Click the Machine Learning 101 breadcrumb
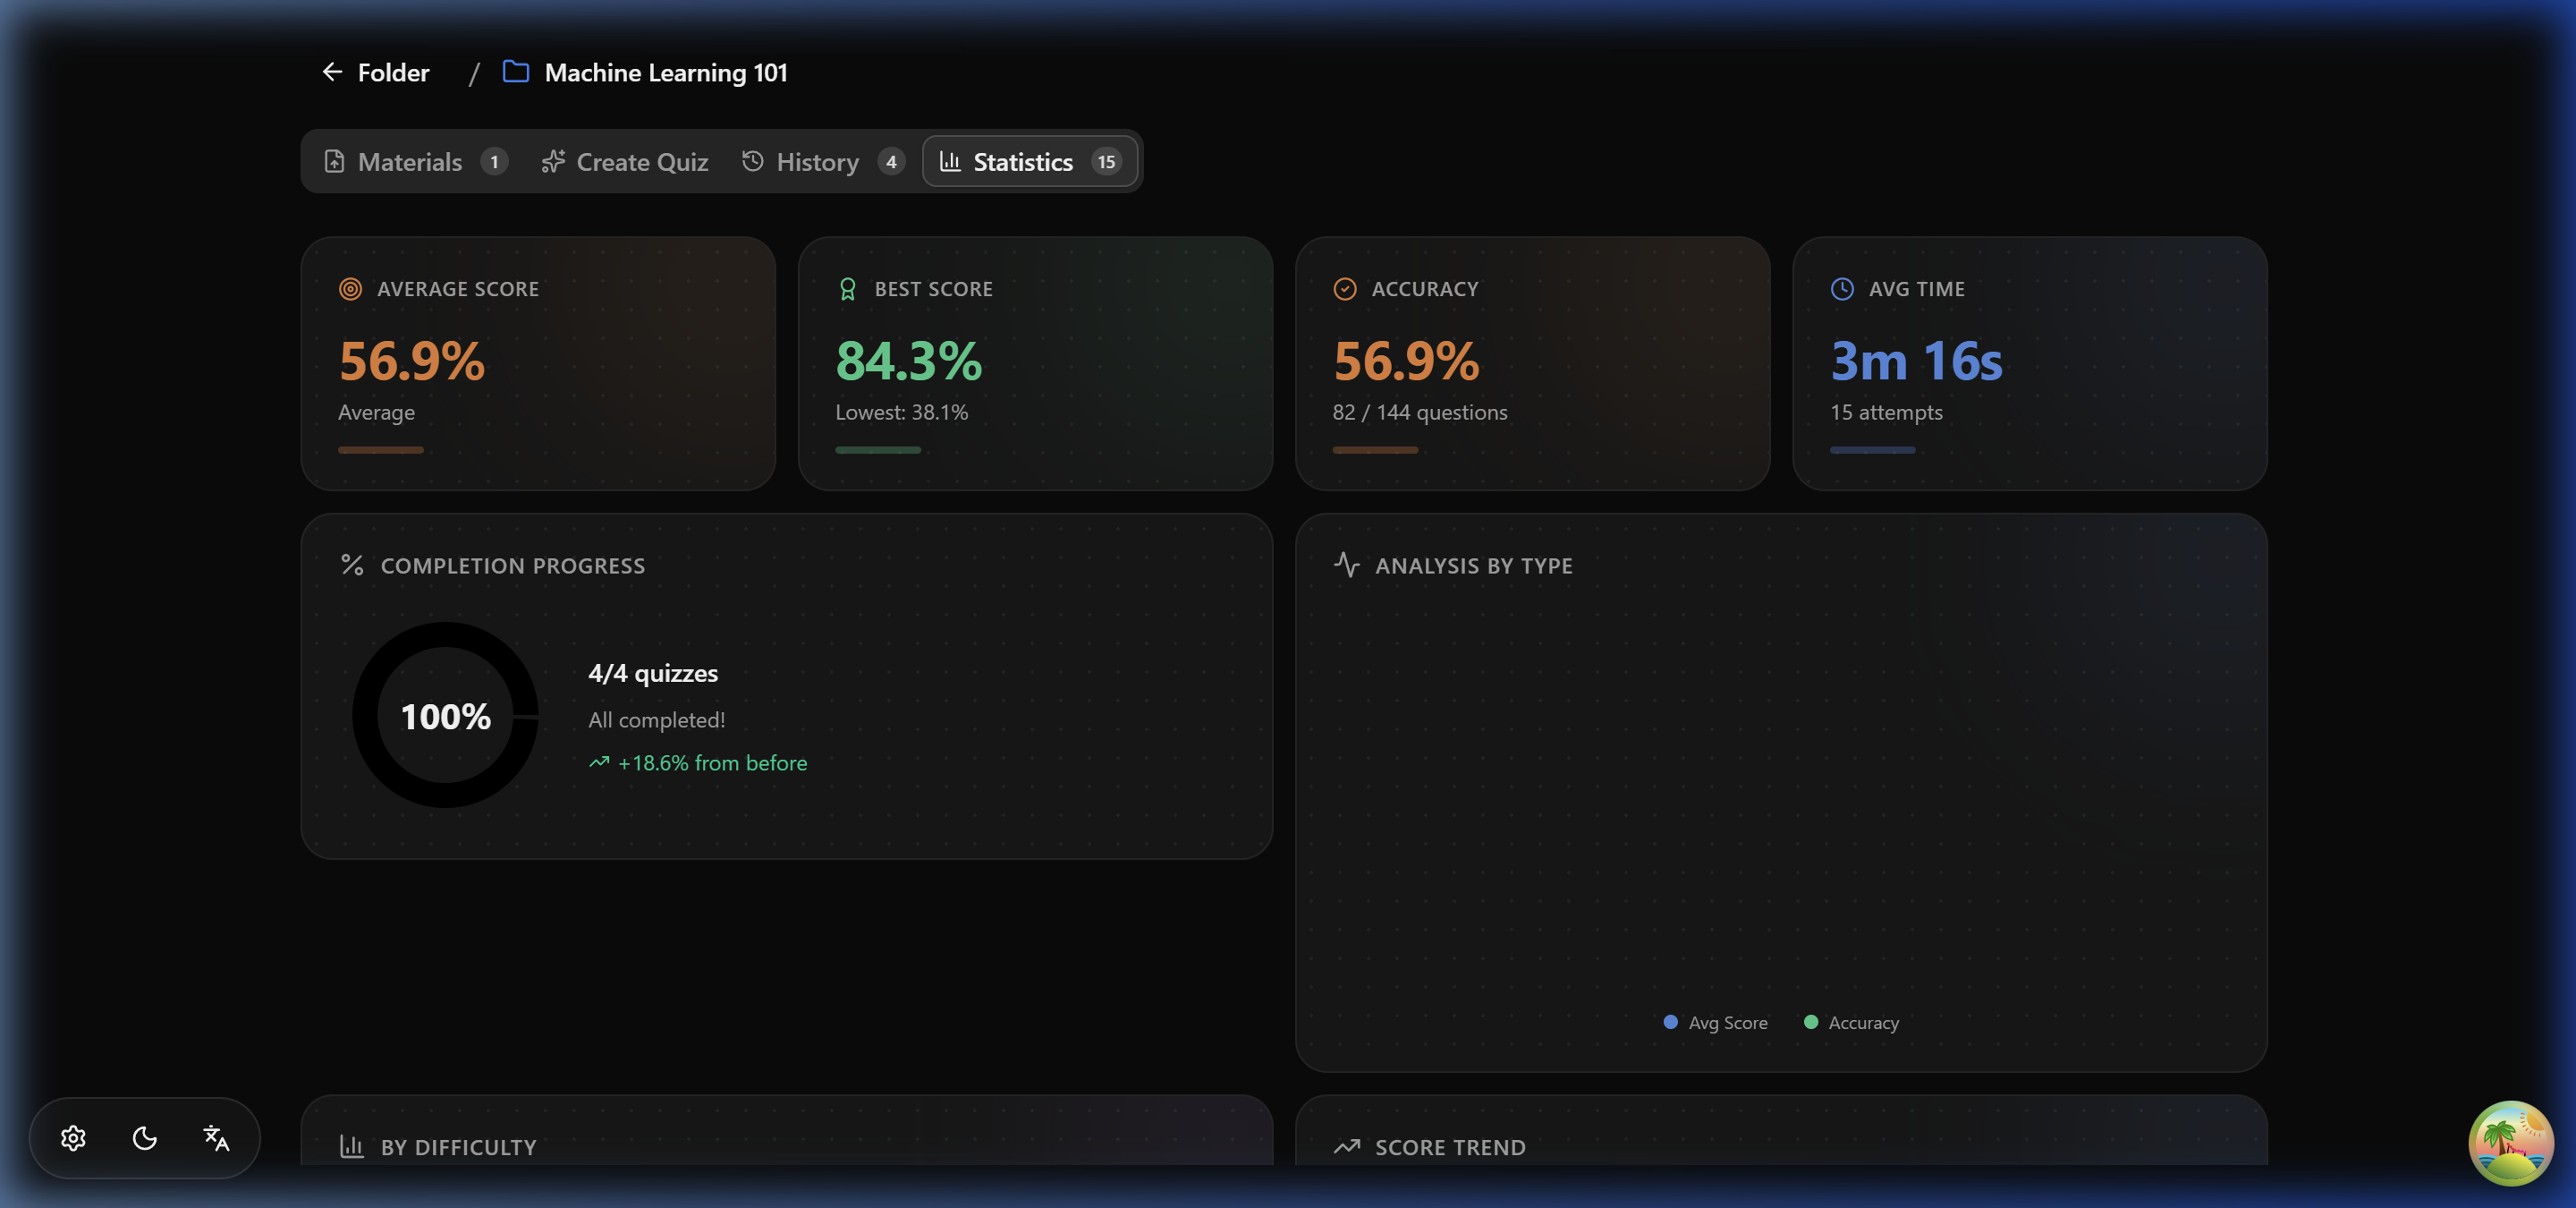The width and height of the screenshot is (2576, 1208). (666, 73)
